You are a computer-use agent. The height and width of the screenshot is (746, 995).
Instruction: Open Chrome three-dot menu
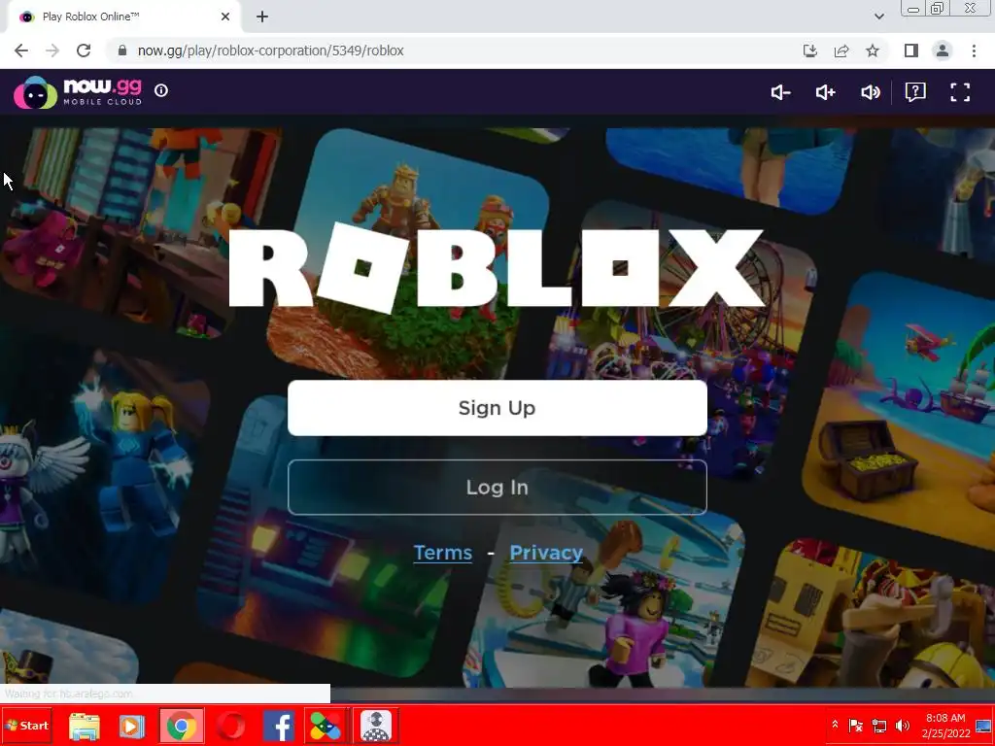[x=974, y=51]
